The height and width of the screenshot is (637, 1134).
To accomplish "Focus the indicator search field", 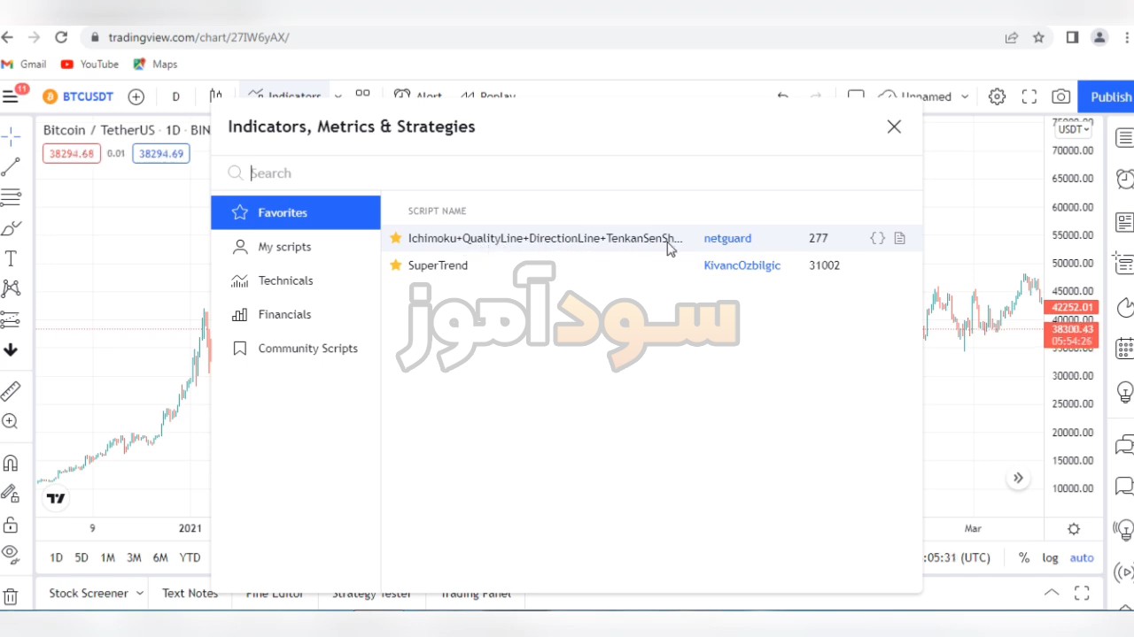I will (x=567, y=173).
